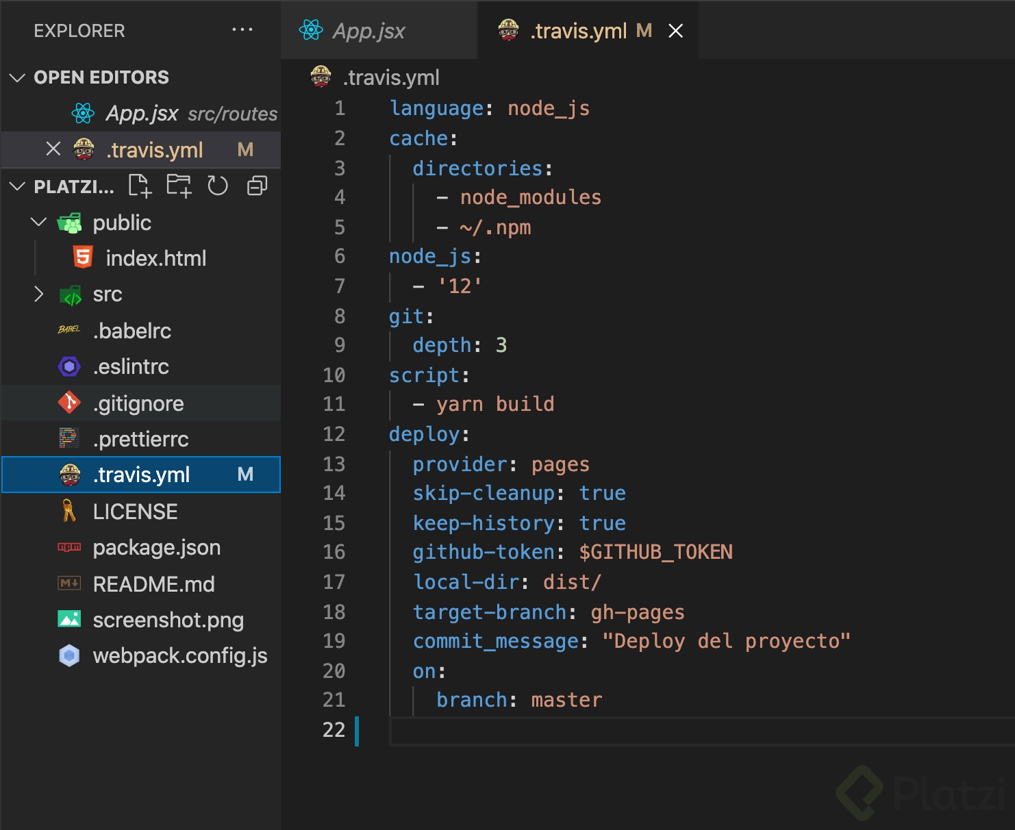Select the .travis.yml editor tab

[579, 31]
